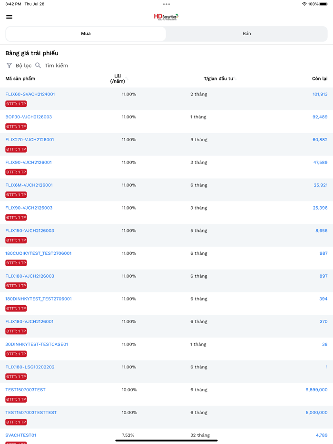
Task: Sort by Lãi (/năm) column
Action: (x=119, y=78)
